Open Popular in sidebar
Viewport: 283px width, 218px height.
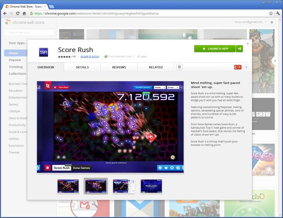[x=15, y=60]
